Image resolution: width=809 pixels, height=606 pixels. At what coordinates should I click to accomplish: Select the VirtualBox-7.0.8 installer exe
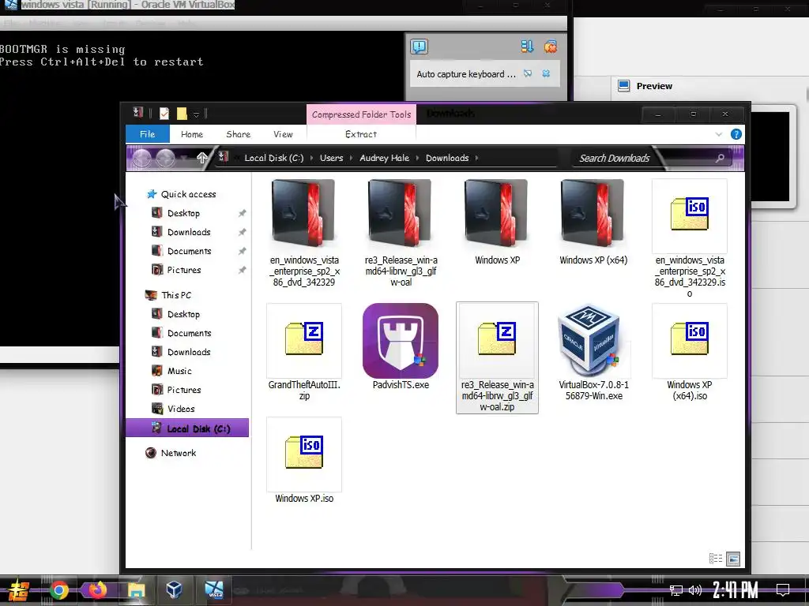[x=593, y=353]
